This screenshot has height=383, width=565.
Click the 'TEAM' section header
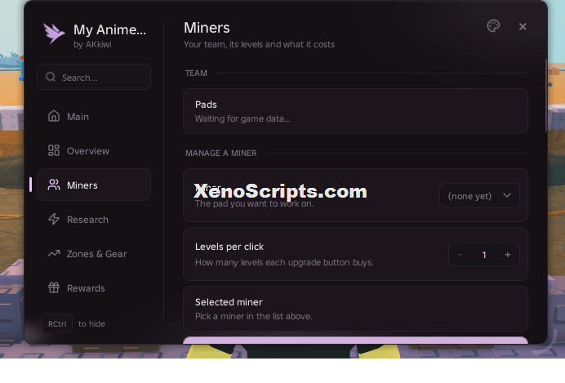196,73
